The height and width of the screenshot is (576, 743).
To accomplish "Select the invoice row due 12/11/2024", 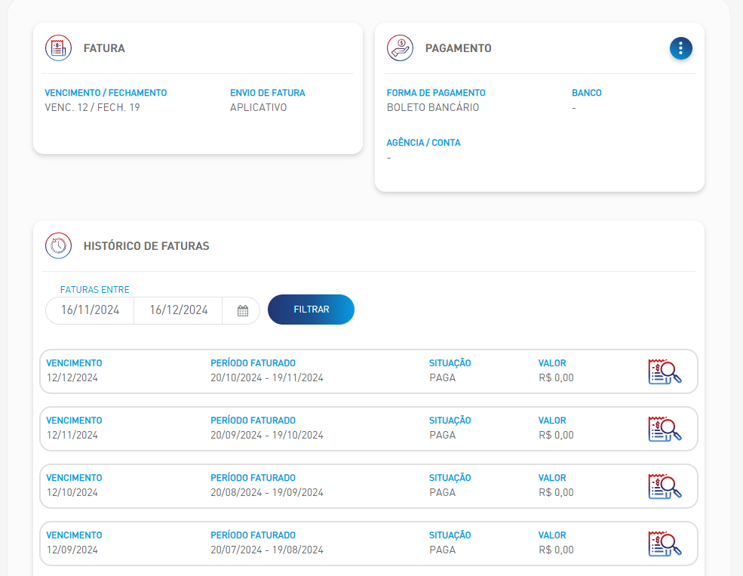I will coord(369,429).
